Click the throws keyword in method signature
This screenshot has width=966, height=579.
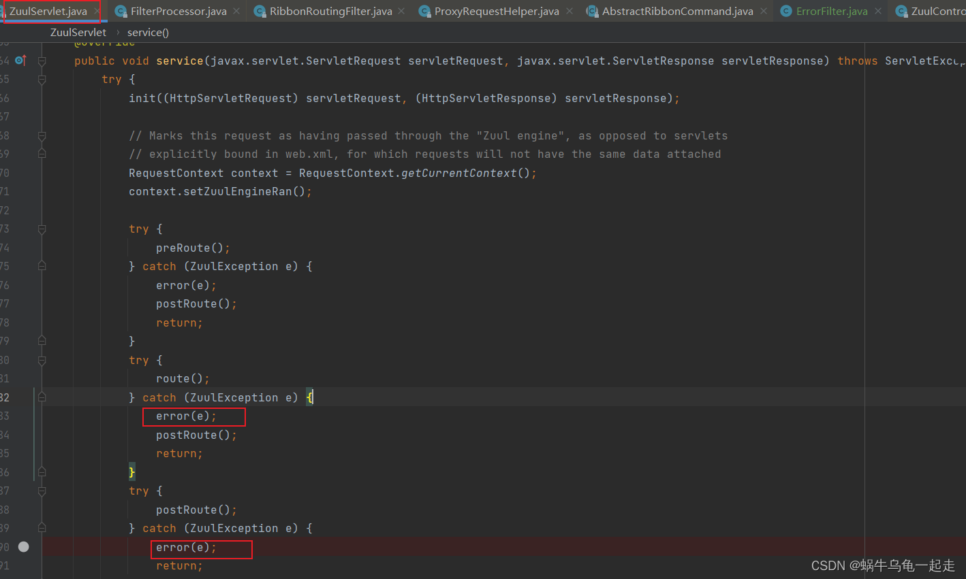tap(858, 61)
